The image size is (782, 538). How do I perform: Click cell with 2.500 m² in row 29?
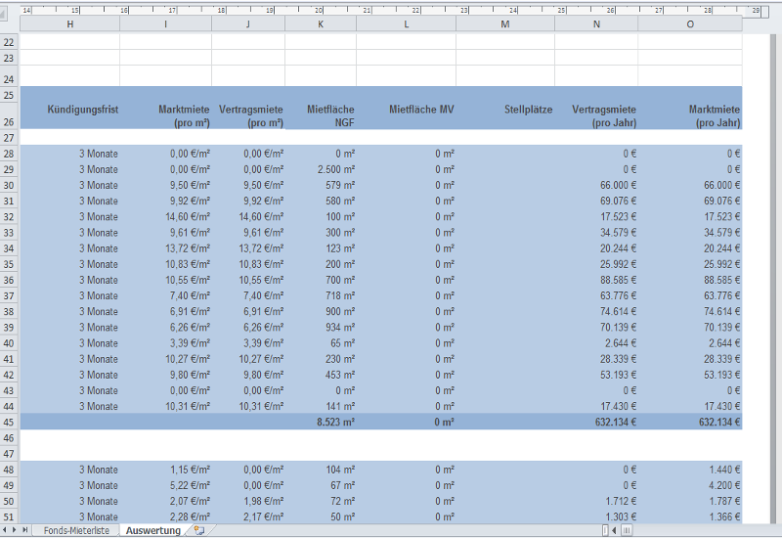(x=321, y=169)
